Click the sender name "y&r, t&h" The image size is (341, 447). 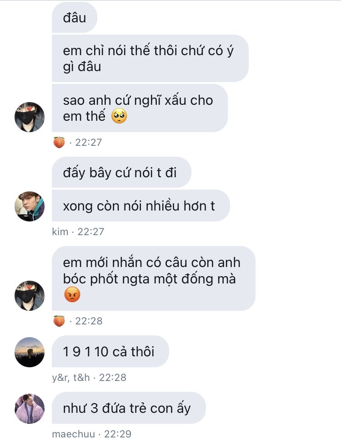coord(71,377)
